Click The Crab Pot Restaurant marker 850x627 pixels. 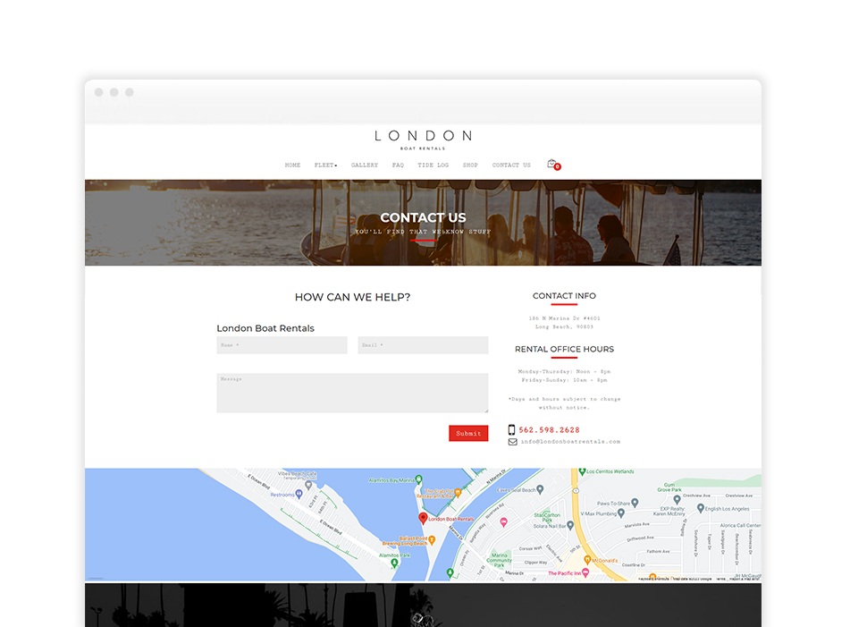(x=458, y=493)
